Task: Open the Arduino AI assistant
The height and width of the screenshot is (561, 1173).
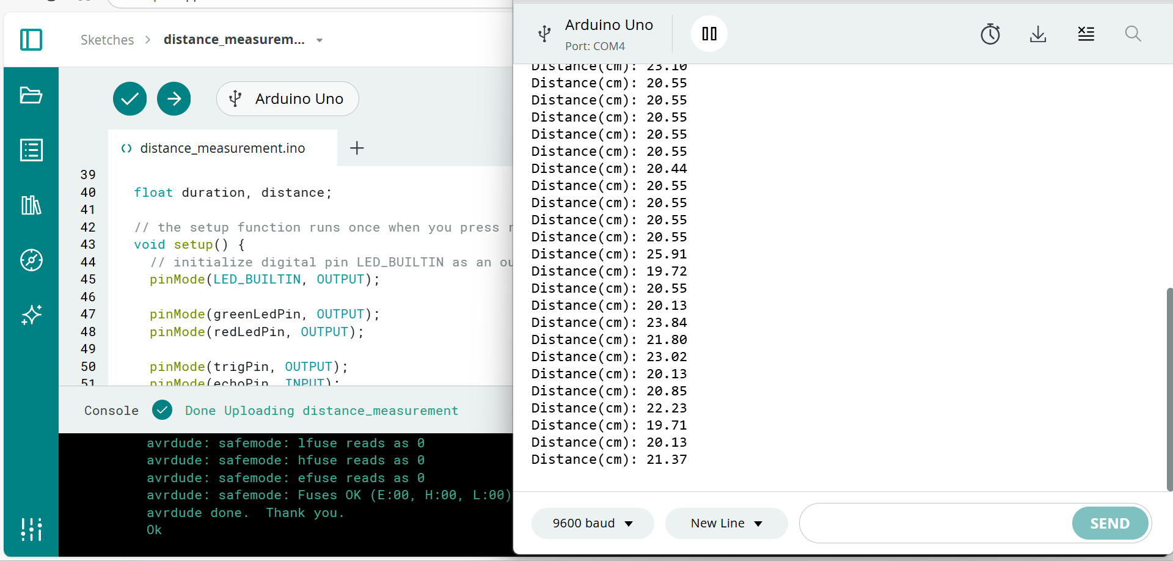Action: click(x=31, y=315)
